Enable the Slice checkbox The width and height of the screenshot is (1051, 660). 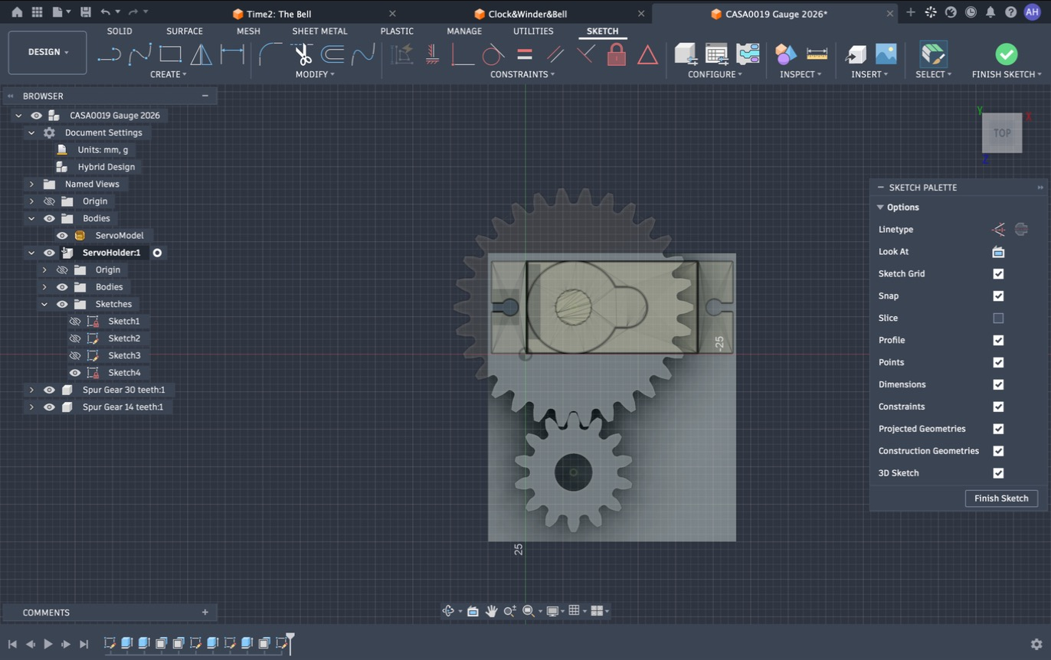click(998, 319)
